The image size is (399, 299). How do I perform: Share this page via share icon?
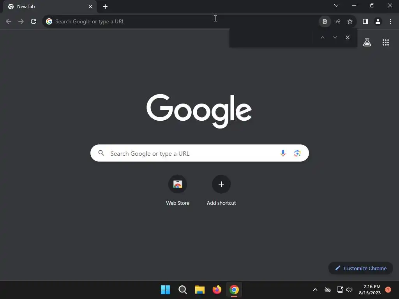[337, 21]
